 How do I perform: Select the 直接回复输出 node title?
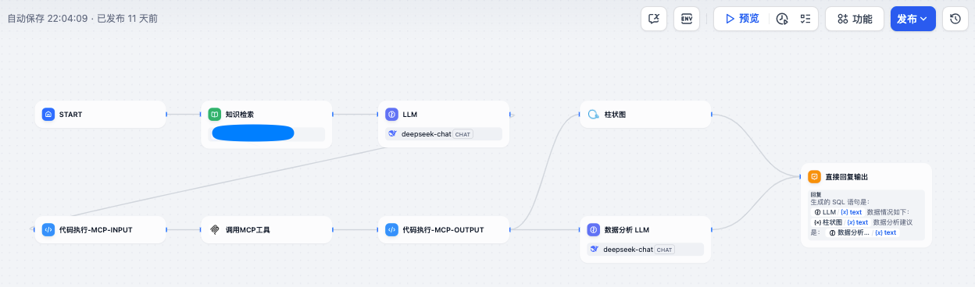pos(846,176)
